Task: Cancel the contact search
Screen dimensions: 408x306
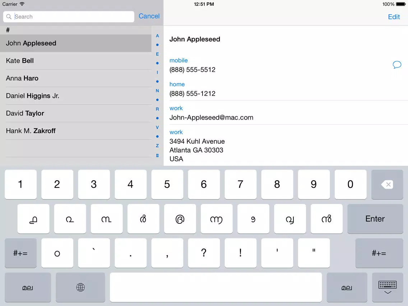Action: click(x=149, y=16)
